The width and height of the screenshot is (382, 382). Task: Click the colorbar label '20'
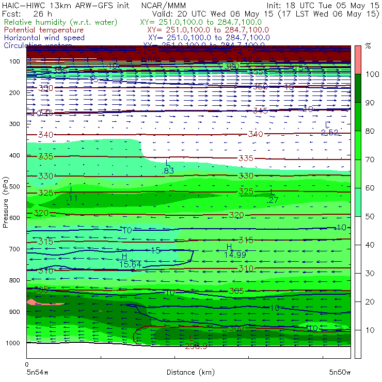click(370, 301)
